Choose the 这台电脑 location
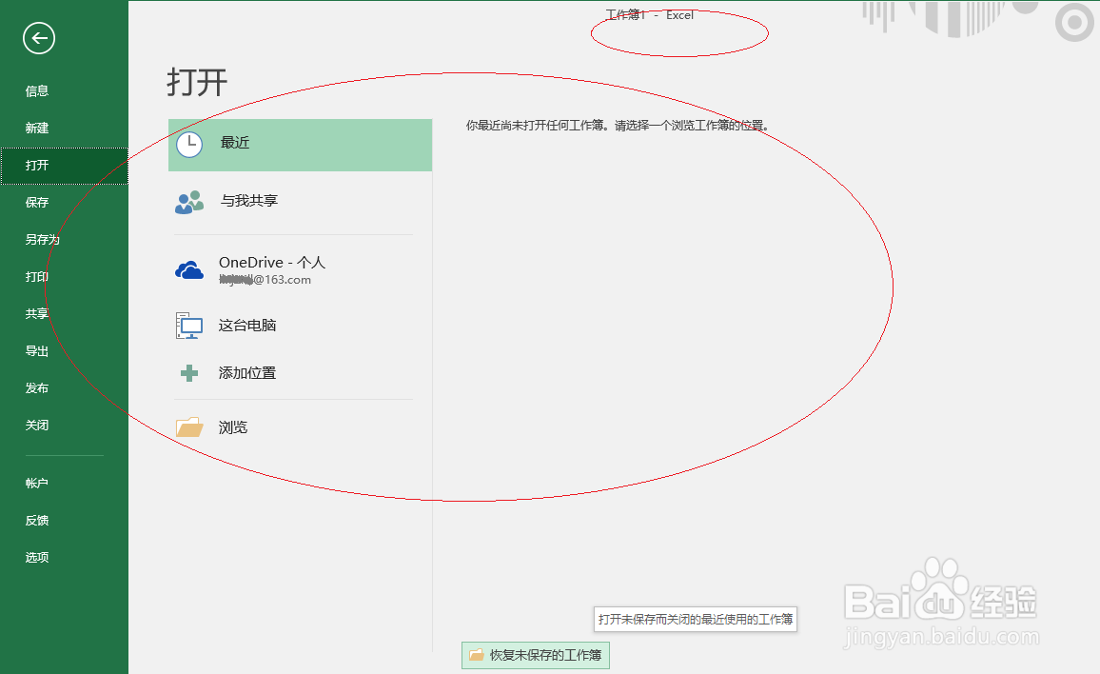This screenshot has height=674, width=1100. tap(247, 326)
